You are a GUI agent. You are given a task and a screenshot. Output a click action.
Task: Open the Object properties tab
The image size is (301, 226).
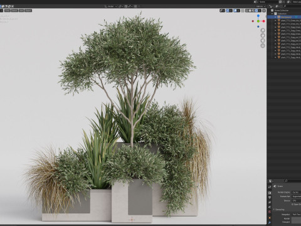[270, 218]
